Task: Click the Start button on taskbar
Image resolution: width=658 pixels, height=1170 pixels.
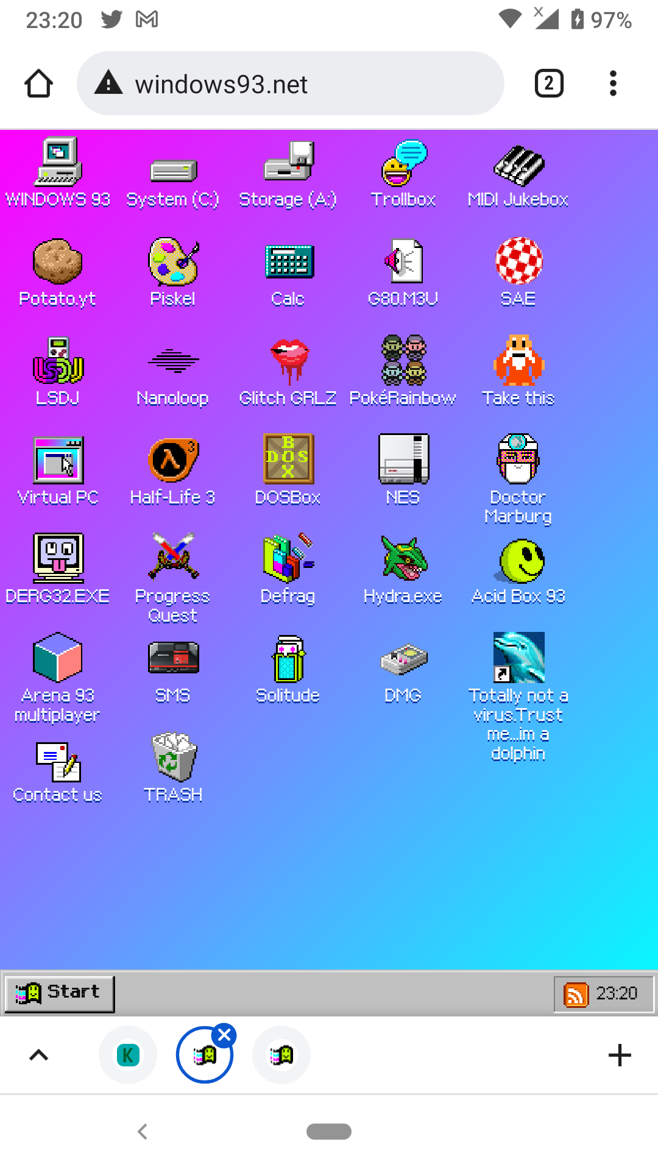Action: pyautogui.click(x=60, y=993)
